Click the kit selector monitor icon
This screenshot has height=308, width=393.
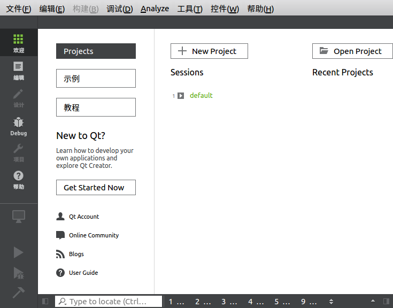(19, 216)
